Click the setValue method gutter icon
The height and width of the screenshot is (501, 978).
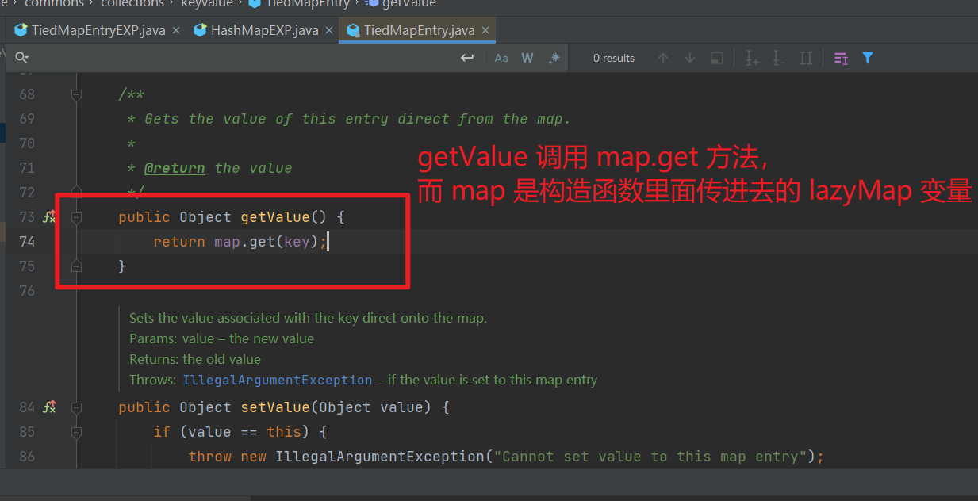49,407
